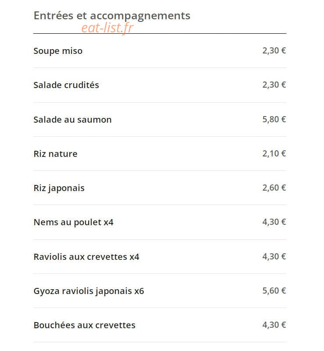Select the Riz japonais entry

pyautogui.click(x=59, y=188)
